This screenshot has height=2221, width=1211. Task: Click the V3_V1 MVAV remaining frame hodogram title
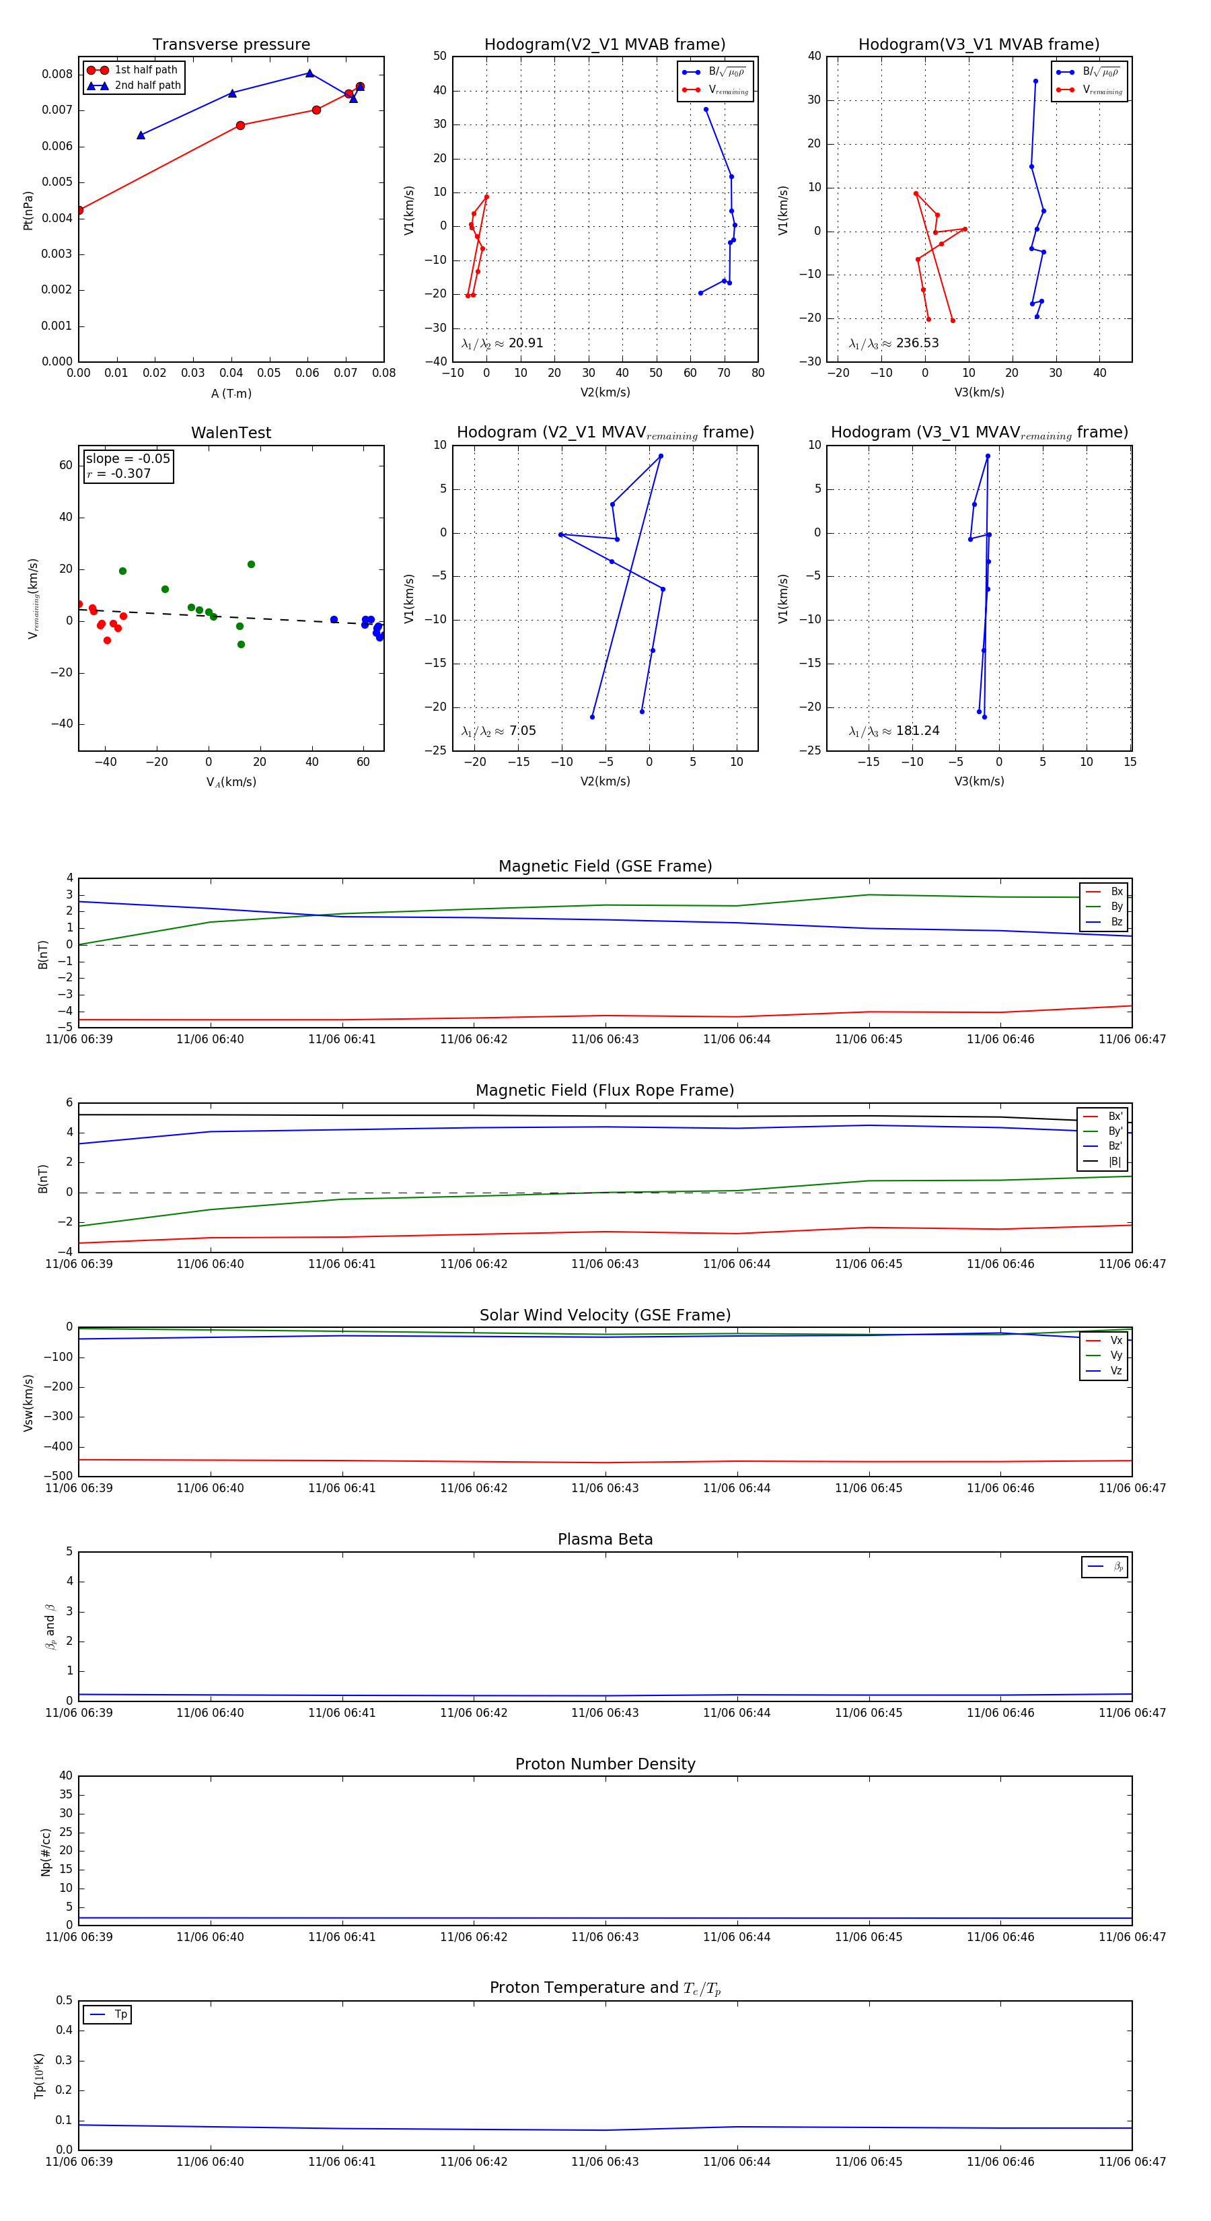coord(979,433)
